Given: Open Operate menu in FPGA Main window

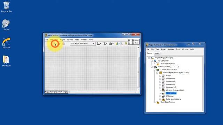Looking at the screenshot, I should click(x=70, y=40).
